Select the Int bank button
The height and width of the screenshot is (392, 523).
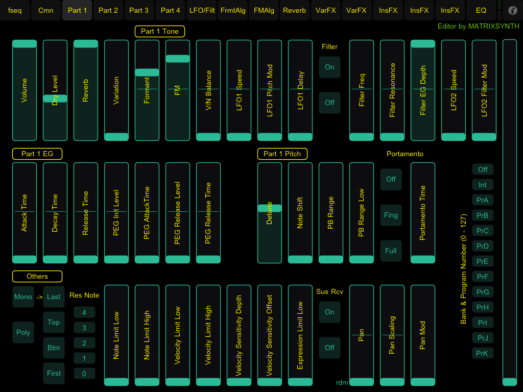point(483,185)
